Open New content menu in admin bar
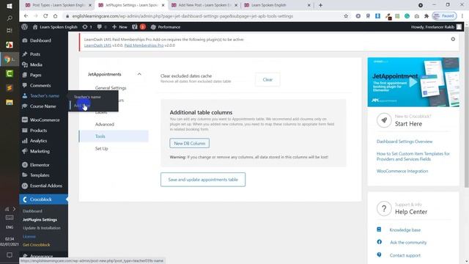This screenshot has height=264, width=469. click(x=119, y=27)
